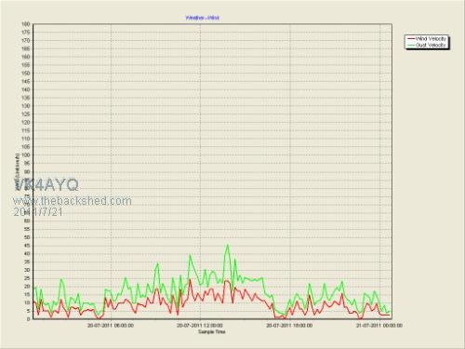Click the VK4AYQ watermark text

point(46,185)
